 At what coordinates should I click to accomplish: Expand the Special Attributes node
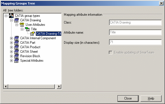point(11,61)
